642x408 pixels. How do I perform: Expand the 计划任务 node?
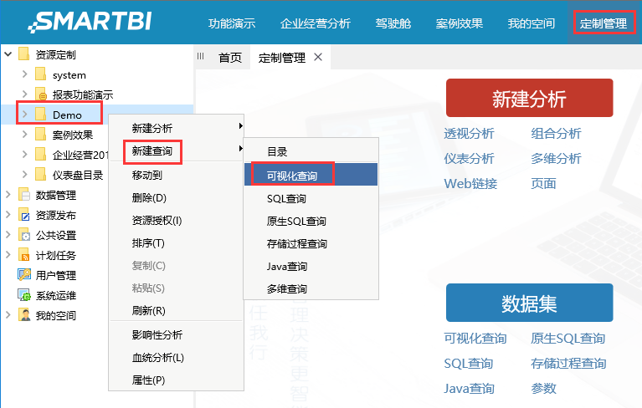point(8,254)
